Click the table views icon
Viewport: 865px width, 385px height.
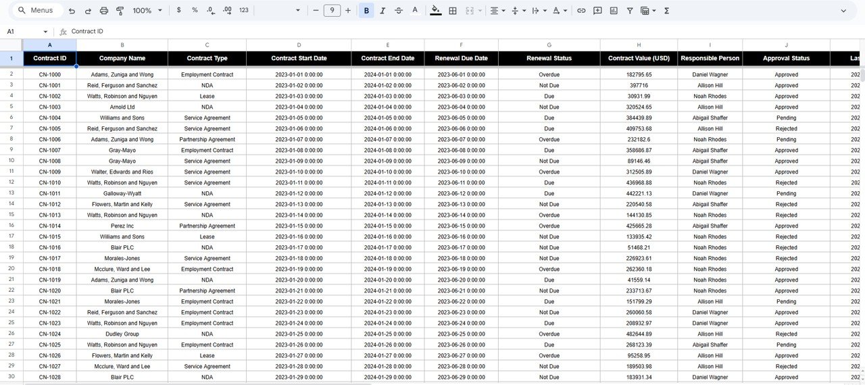point(645,11)
